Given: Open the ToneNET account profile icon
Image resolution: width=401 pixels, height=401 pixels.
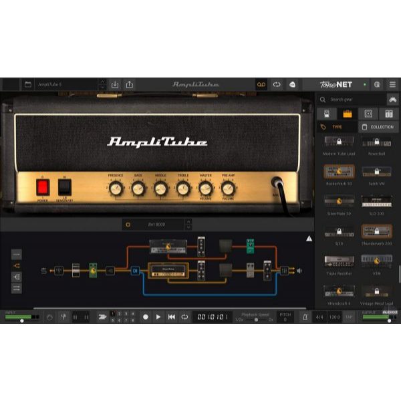Looking at the screenshot, I should [377, 84].
